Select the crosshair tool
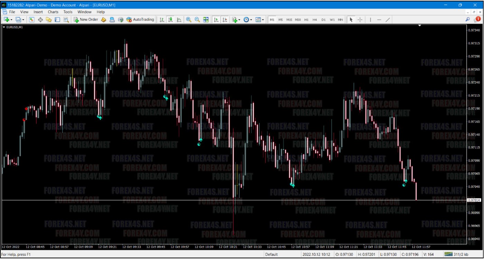484x259 pixels. pyautogui.click(x=360, y=20)
